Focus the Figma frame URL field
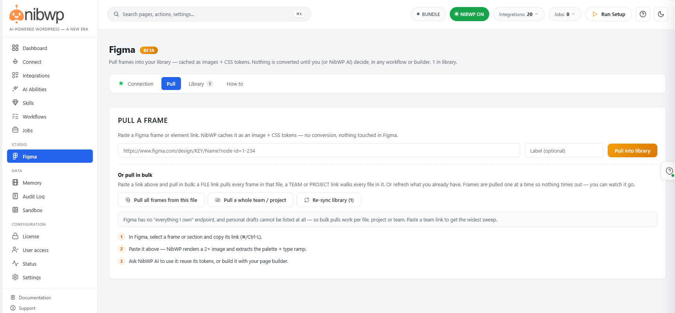 click(x=319, y=151)
